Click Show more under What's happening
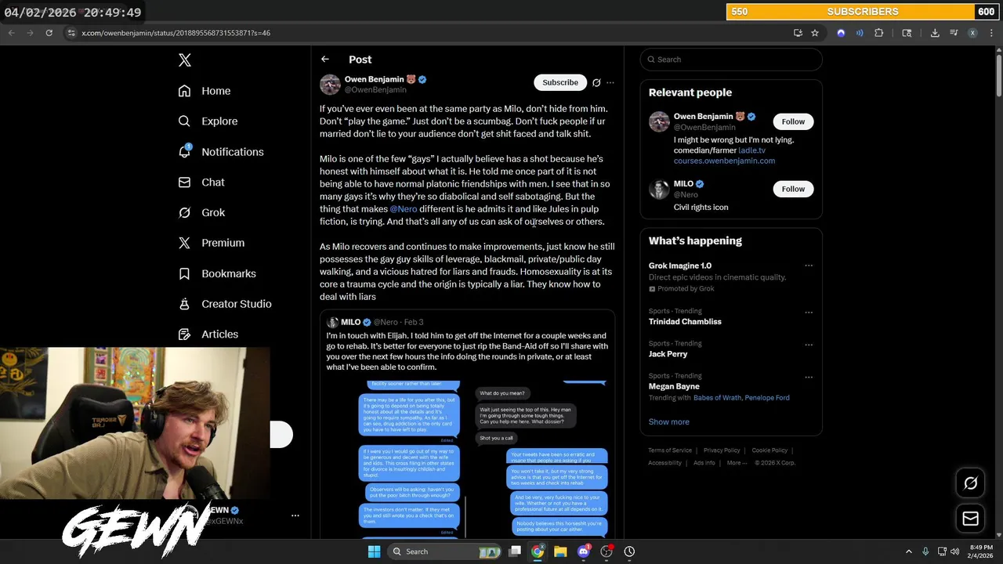Viewport: 1003px width, 564px height. tap(668, 421)
